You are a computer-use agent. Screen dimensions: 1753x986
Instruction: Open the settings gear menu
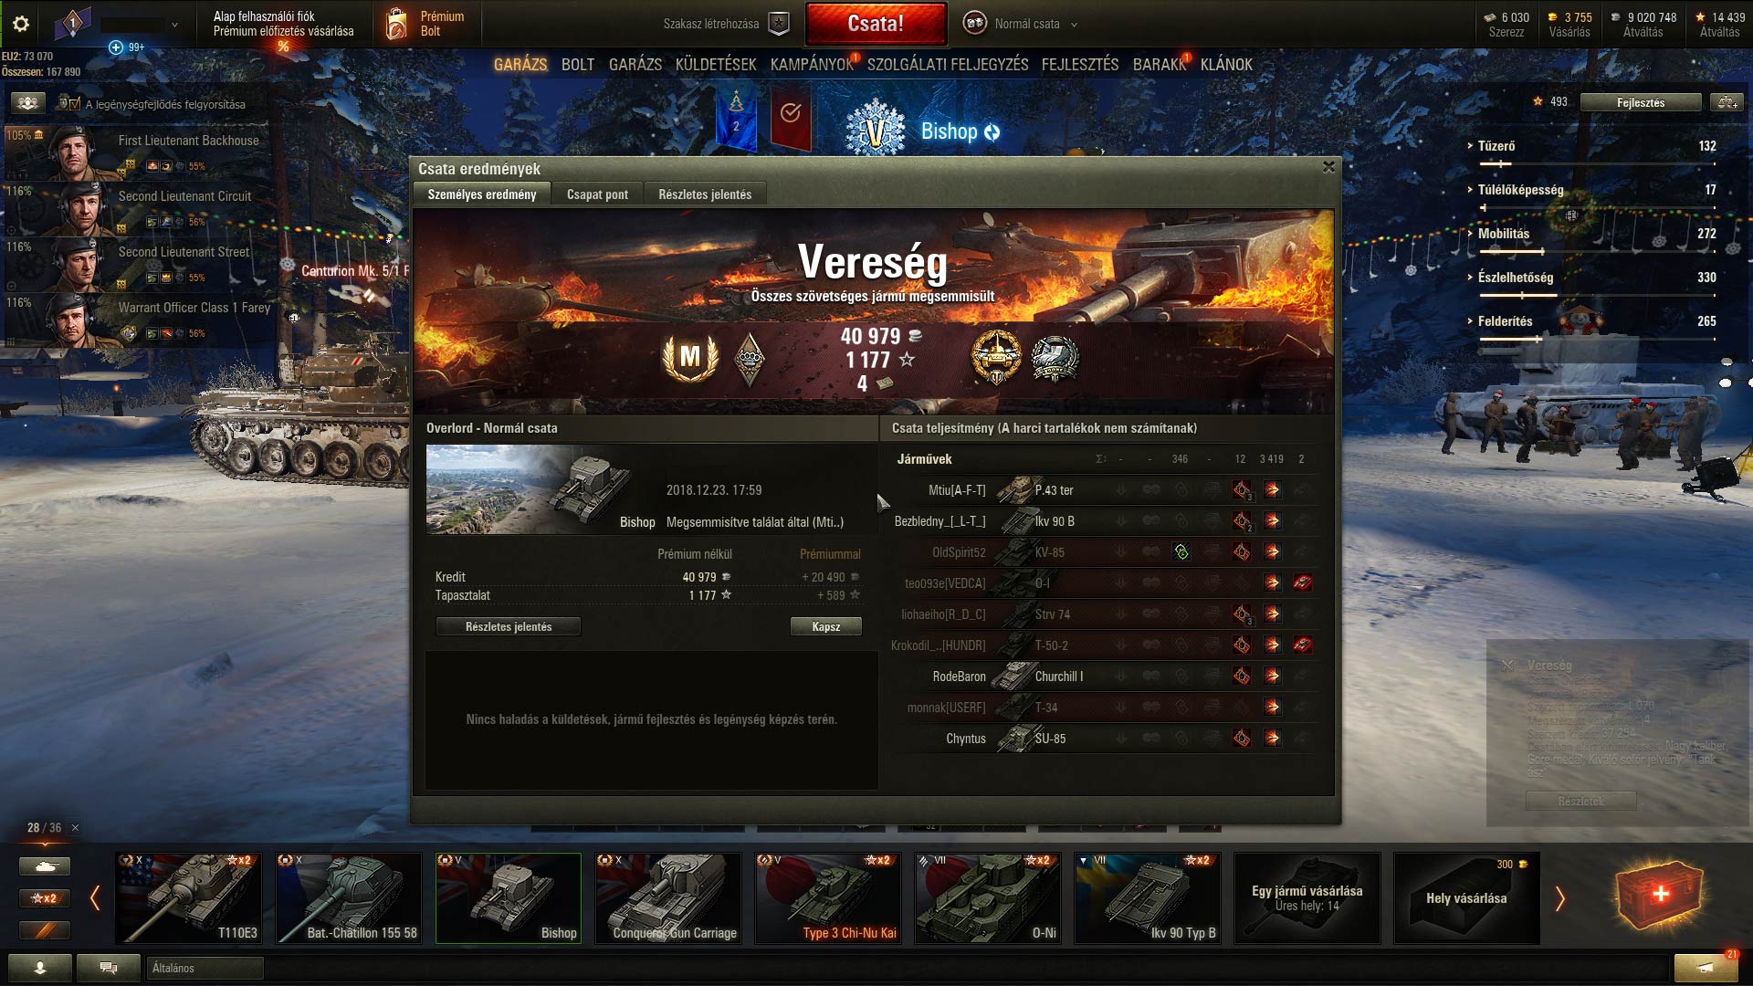point(21,25)
